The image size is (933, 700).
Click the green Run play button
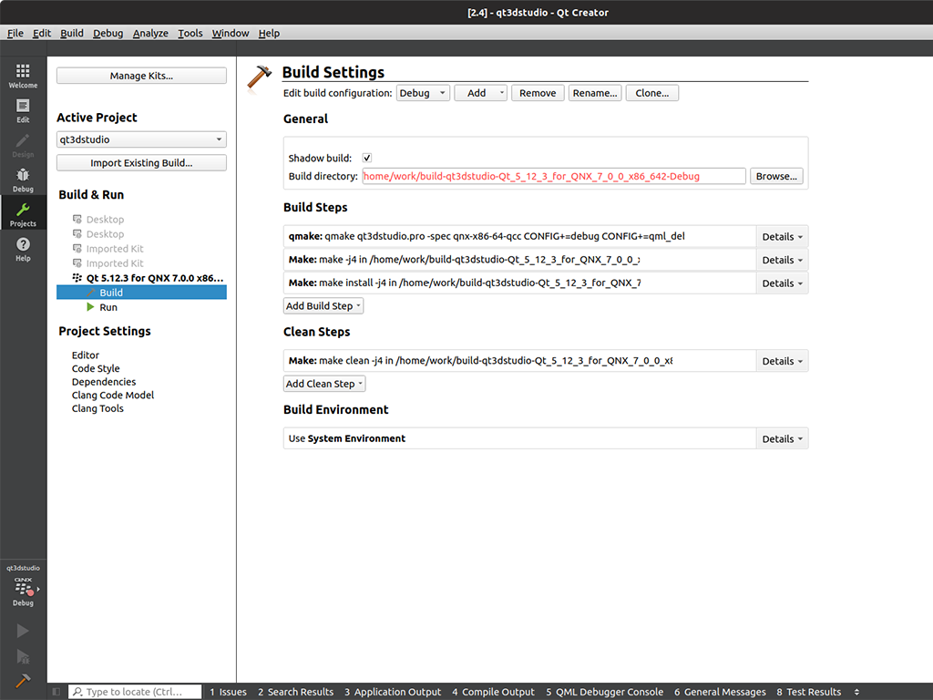coord(23,631)
